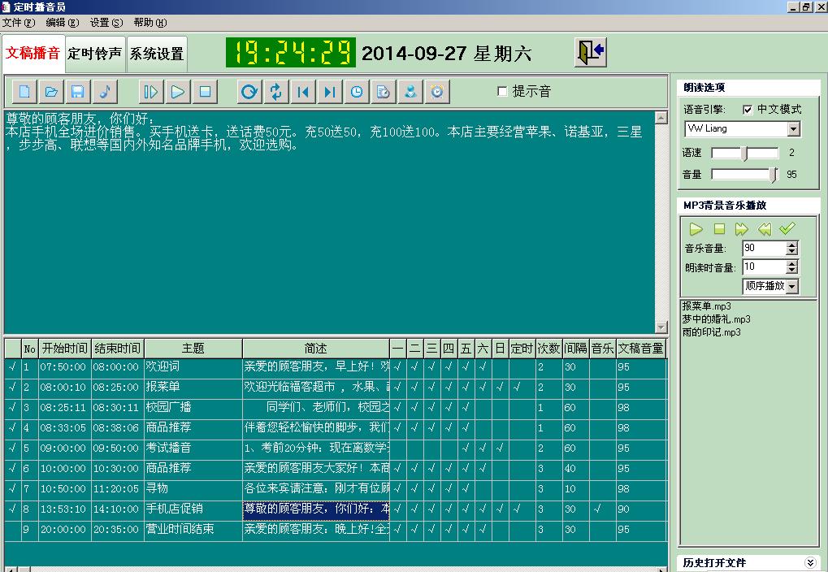Click the music note audition icon
This screenshot has height=572, width=828.
[104, 92]
